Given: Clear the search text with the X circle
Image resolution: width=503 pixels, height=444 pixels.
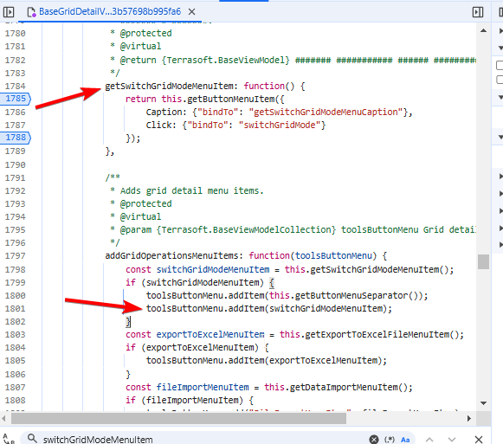Looking at the screenshot, I should coord(374,439).
